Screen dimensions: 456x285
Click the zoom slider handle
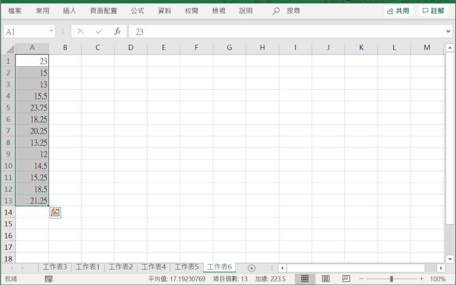coord(391,279)
